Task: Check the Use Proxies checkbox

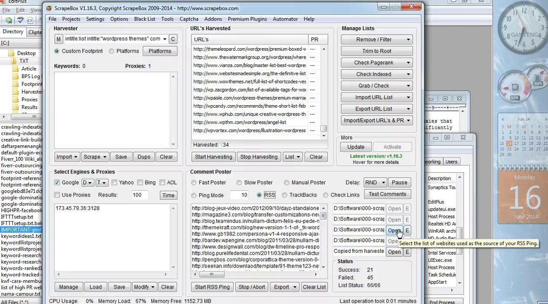Action: [57, 195]
